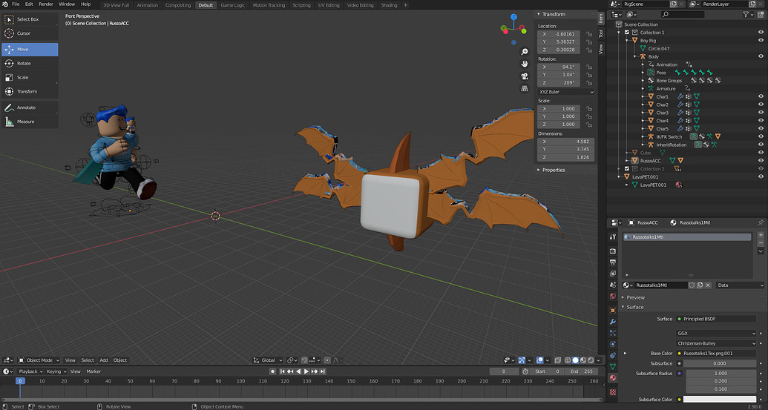Toggle visibility of Char1

pos(761,96)
